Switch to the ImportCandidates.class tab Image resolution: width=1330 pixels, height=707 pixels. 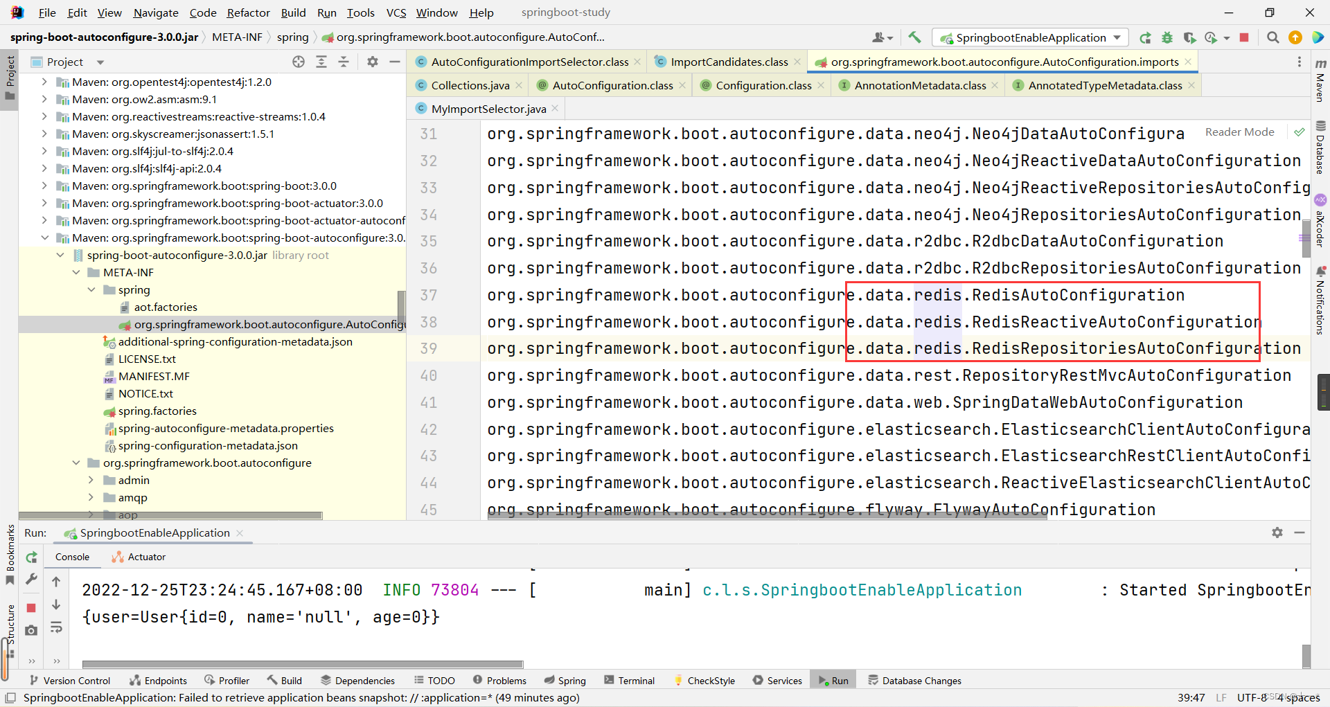729,62
